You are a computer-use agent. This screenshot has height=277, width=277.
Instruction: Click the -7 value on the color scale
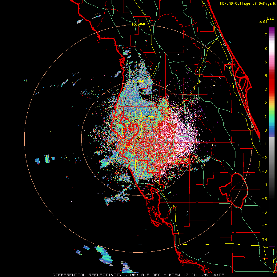tap(264, 226)
